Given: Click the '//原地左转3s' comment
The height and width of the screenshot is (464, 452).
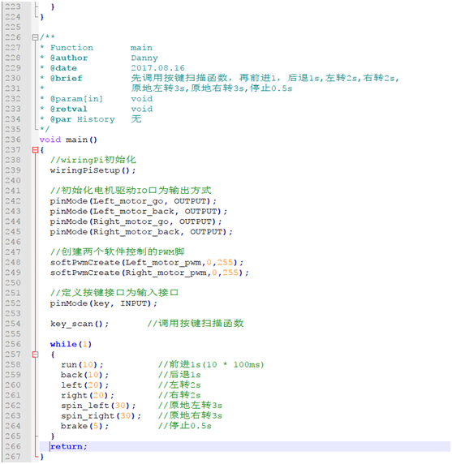Looking at the screenshot, I should [x=190, y=406].
